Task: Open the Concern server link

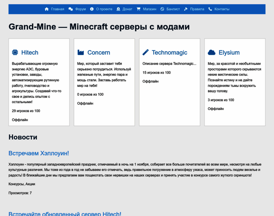Action: (99, 53)
